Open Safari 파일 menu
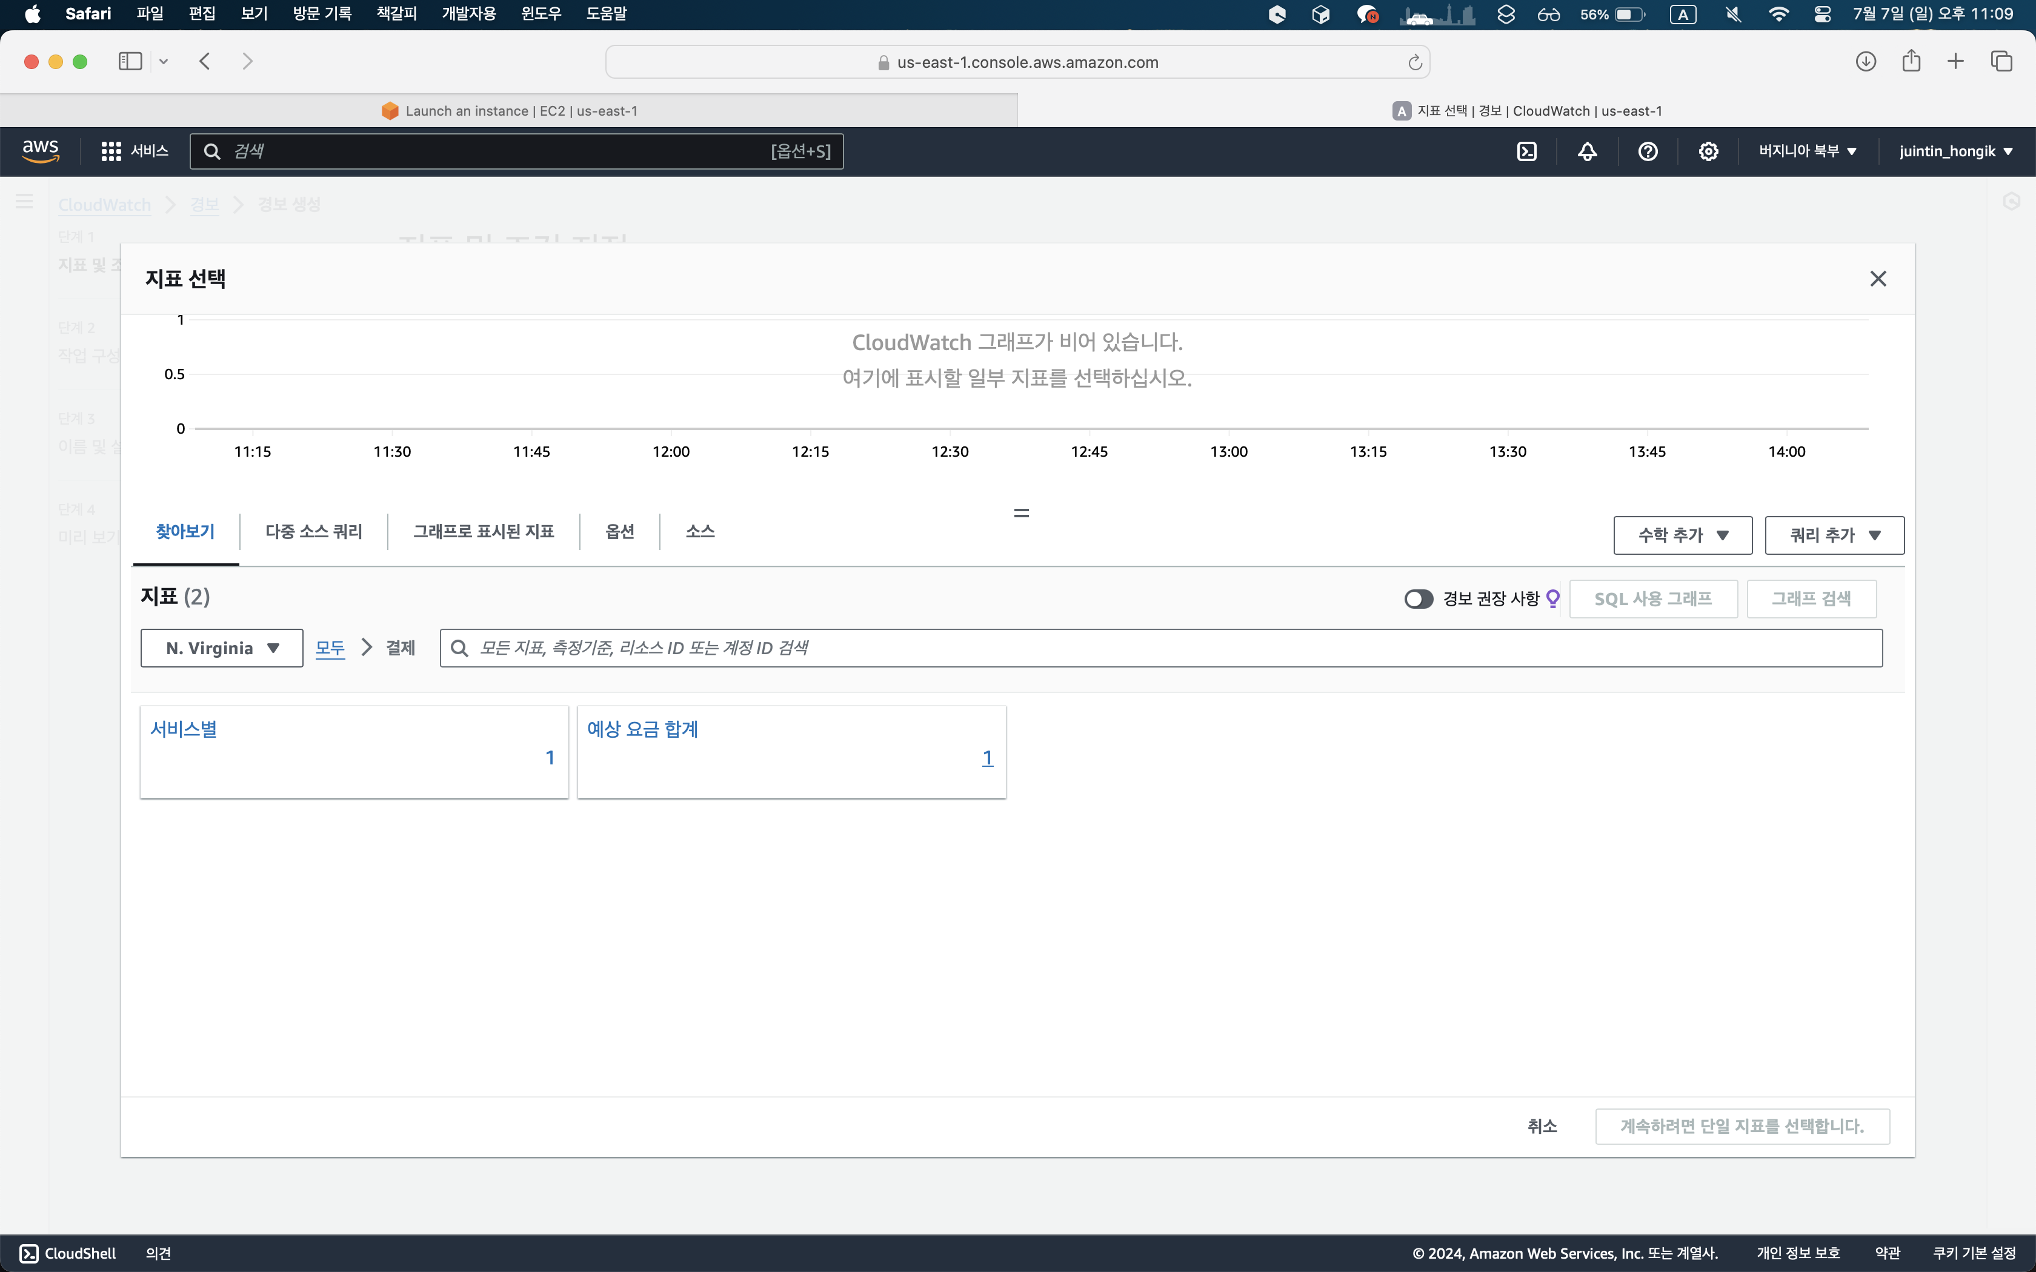The image size is (2036, 1272). pyautogui.click(x=150, y=15)
